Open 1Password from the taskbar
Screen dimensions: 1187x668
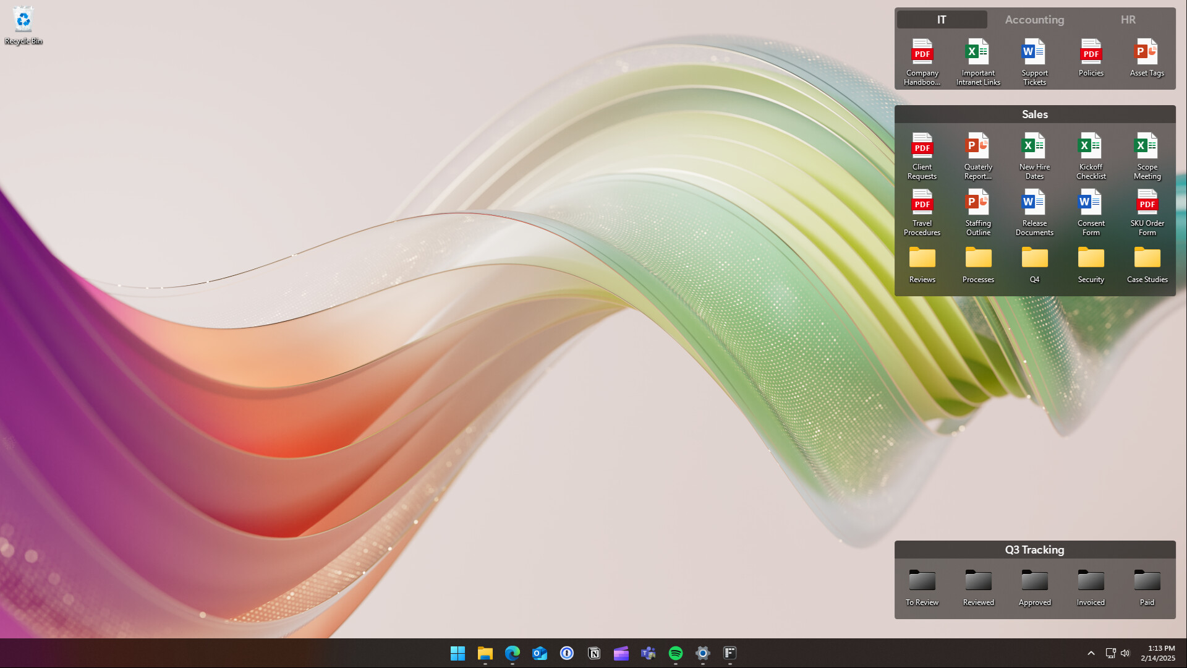566,653
